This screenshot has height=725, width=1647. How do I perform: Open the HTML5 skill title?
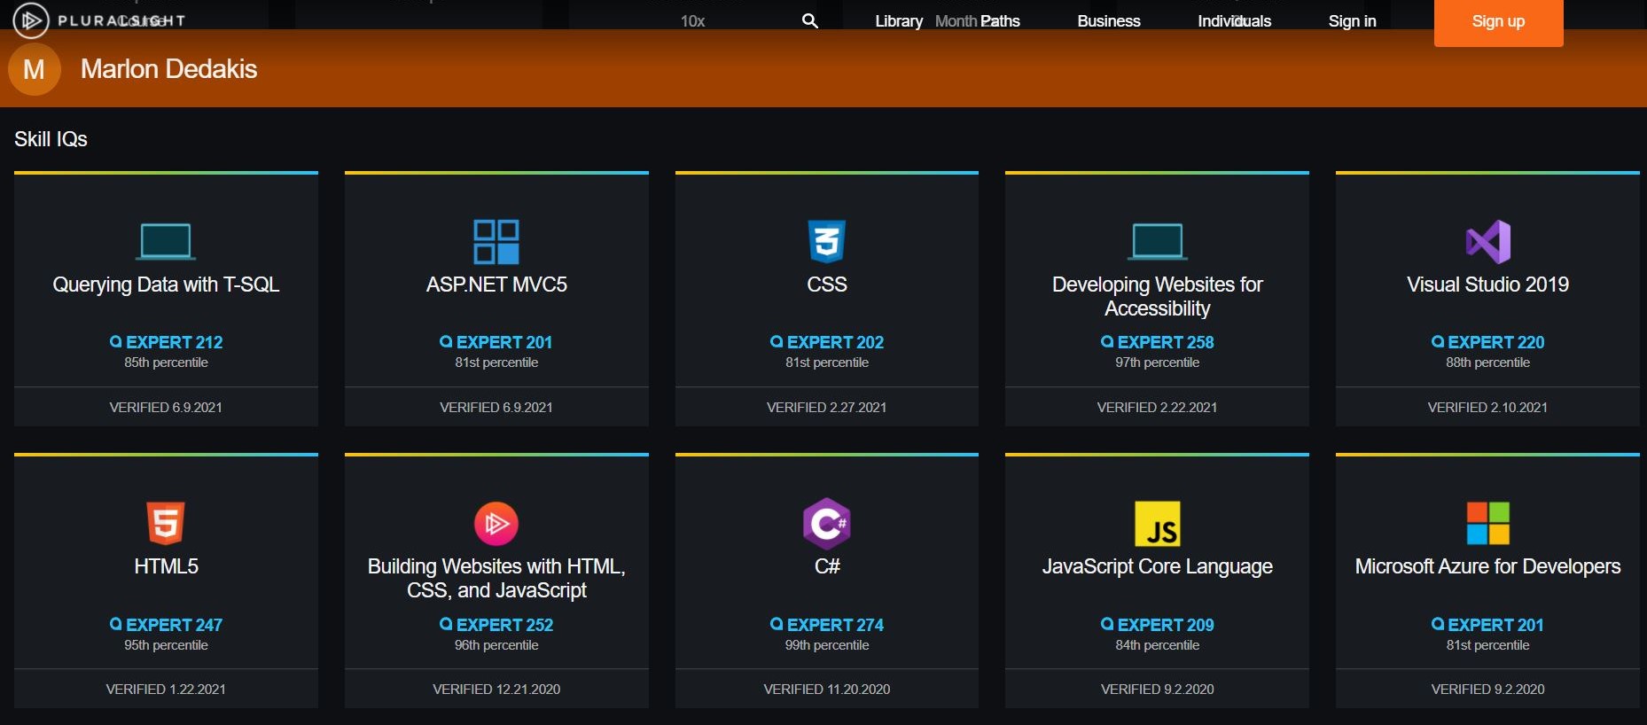click(x=166, y=566)
